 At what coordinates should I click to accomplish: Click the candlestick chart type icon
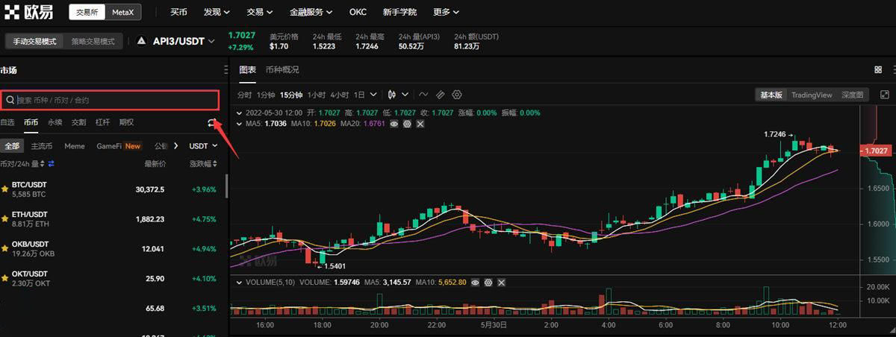(392, 95)
